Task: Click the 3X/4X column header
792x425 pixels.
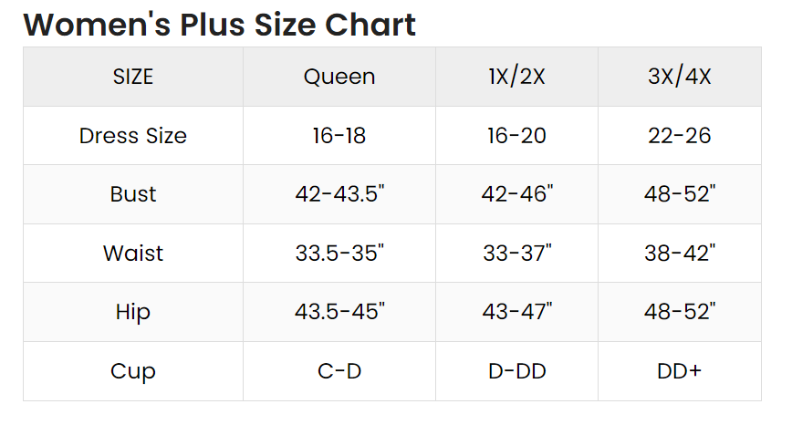Action: pos(679,77)
